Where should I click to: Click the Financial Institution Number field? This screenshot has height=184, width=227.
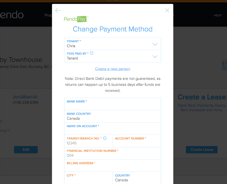click(x=112, y=153)
